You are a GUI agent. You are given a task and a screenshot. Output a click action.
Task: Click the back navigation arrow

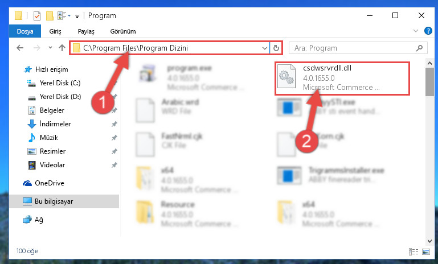pyautogui.click(x=20, y=48)
